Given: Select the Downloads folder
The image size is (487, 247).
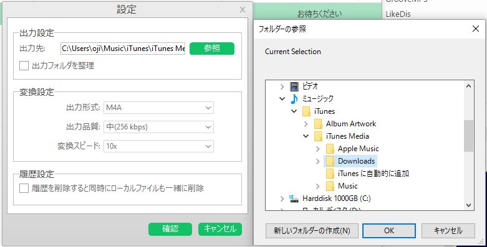Looking at the screenshot, I should tap(357, 161).
